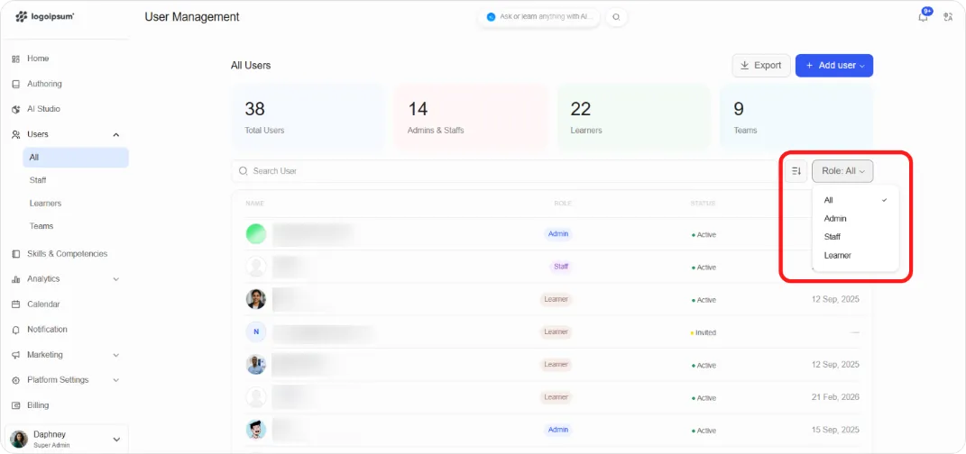Open the Authoring section
966x454 pixels.
(44, 84)
